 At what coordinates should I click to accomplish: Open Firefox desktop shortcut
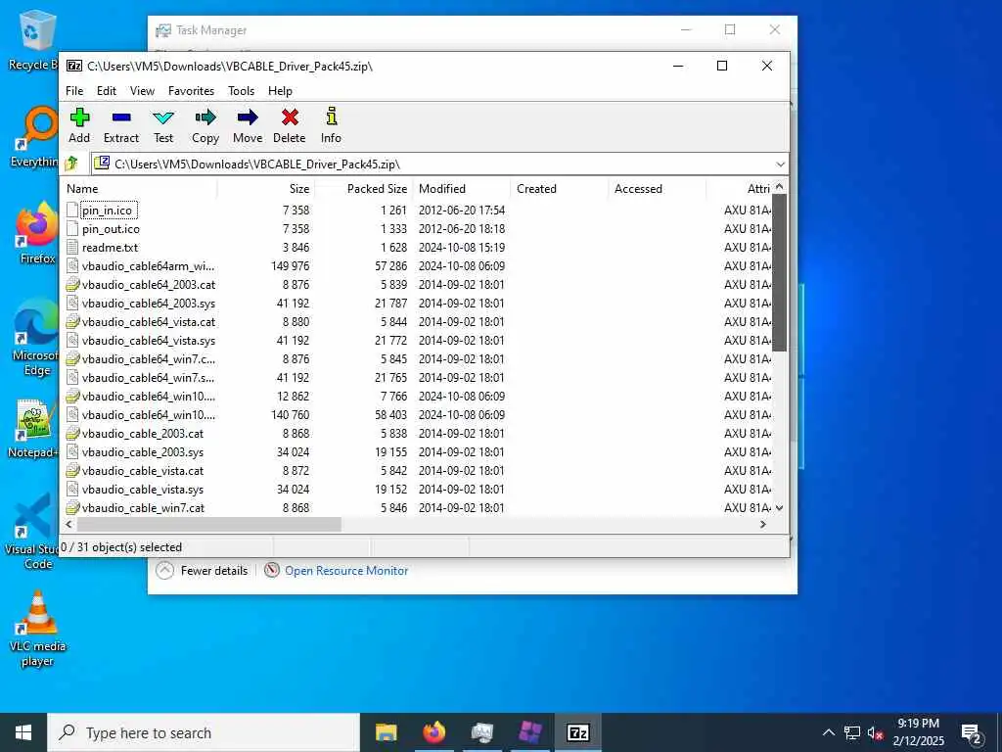[x=36, y=233]
